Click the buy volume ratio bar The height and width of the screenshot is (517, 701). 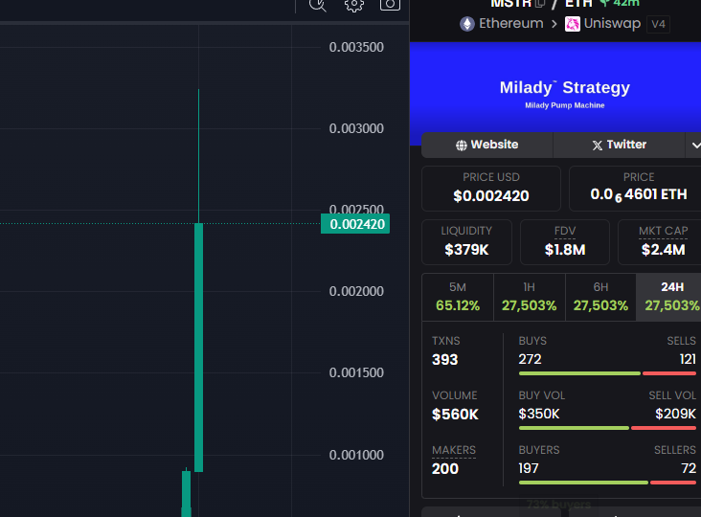pos(607,428)
